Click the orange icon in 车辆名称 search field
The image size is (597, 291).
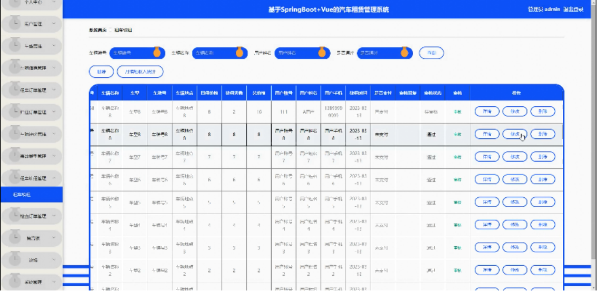pos(239,52)
